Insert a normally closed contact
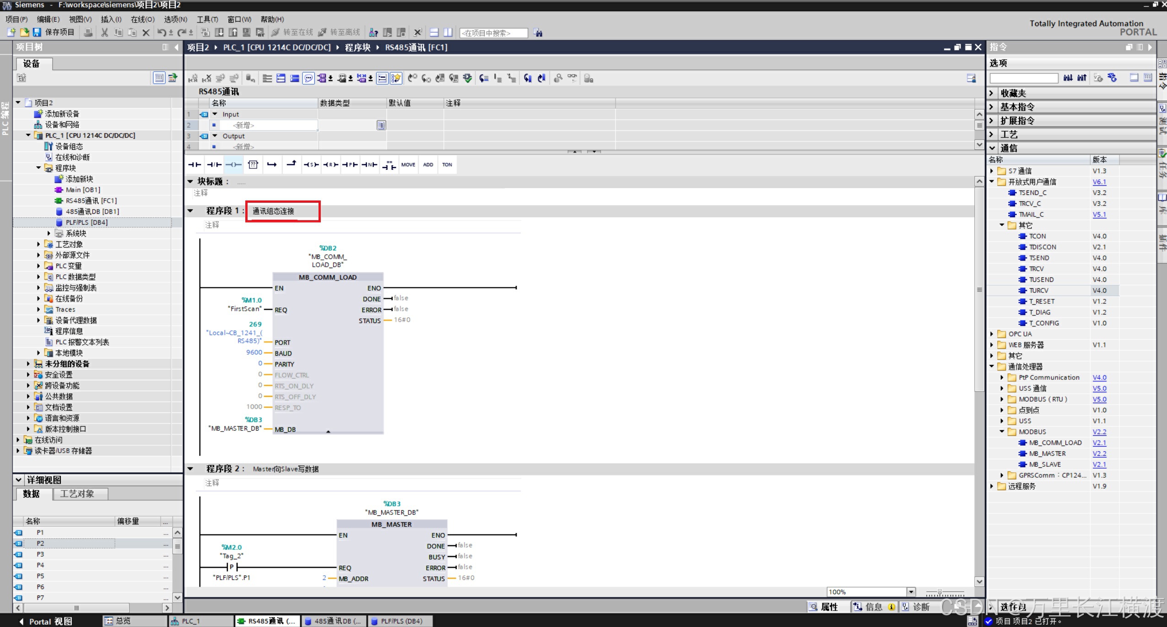 214,165
